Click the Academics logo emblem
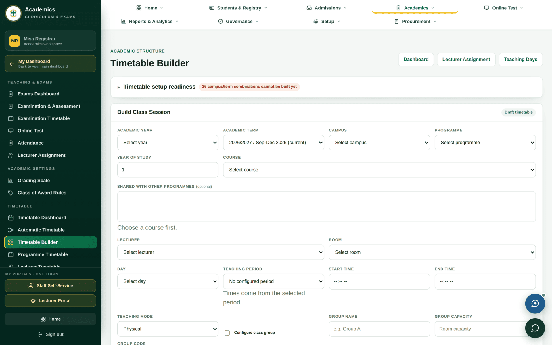552x345 pixels. pos(13,13)
